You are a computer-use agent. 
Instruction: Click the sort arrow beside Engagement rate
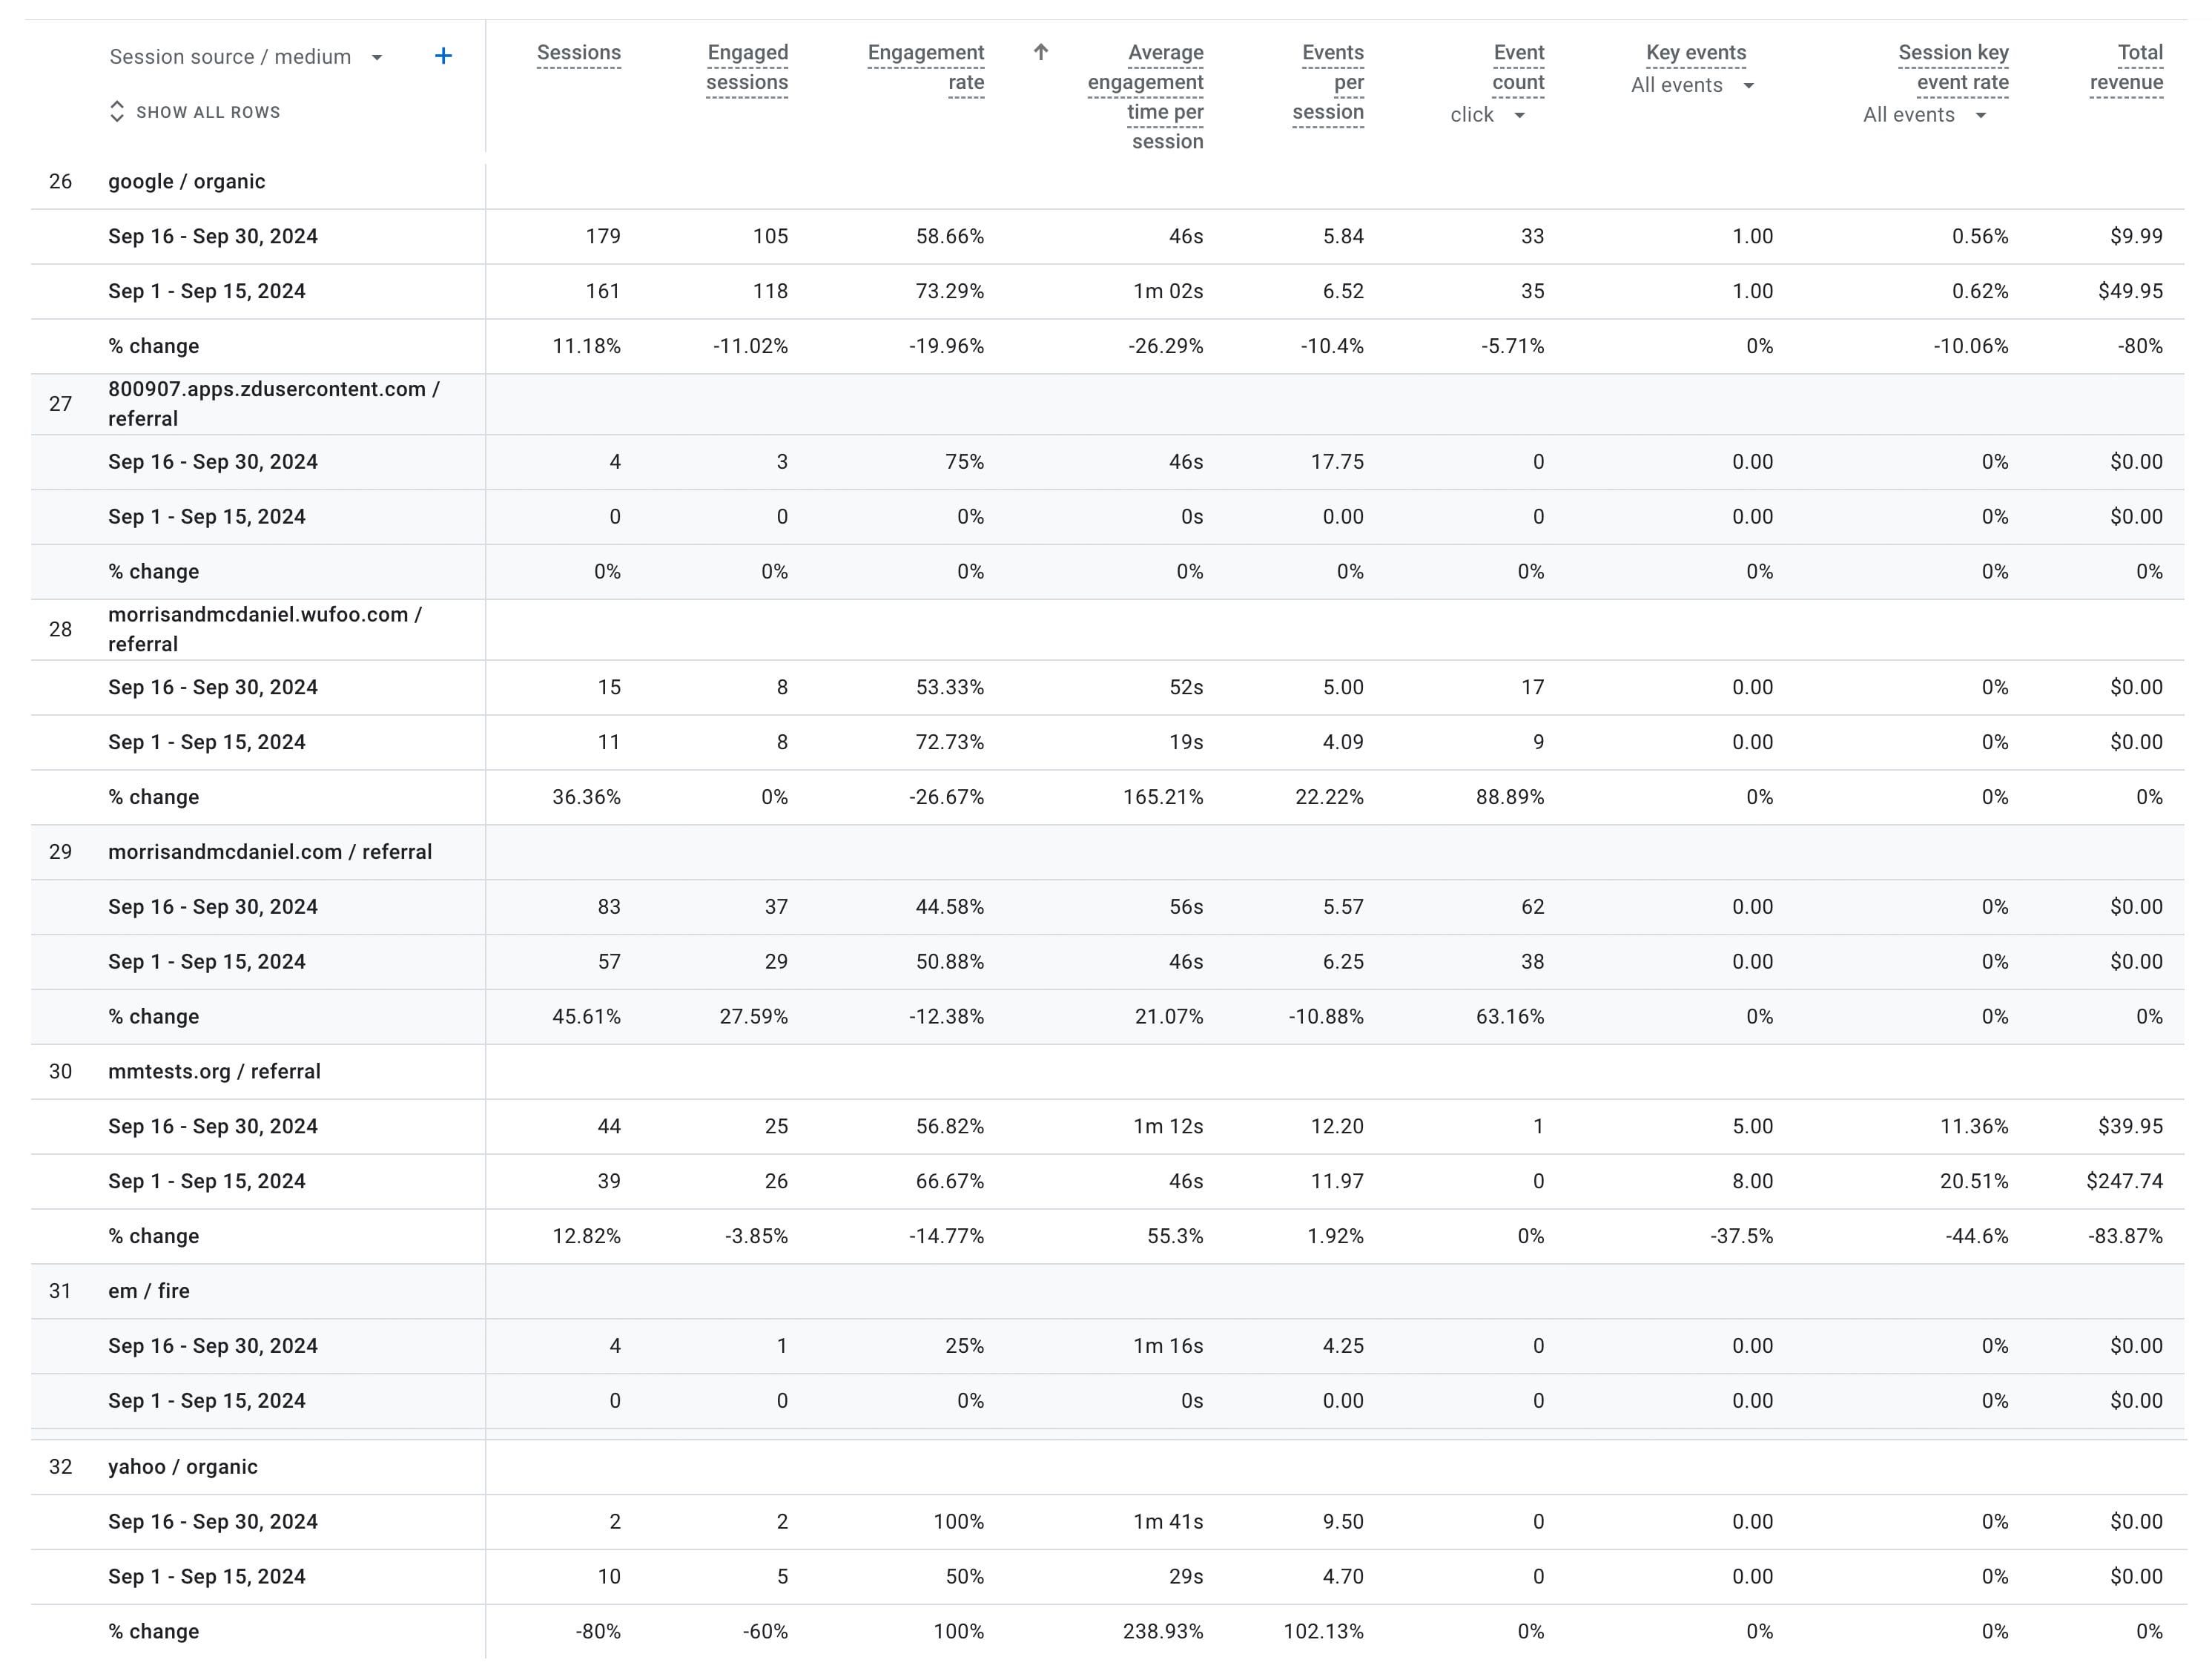[1040, 52]
